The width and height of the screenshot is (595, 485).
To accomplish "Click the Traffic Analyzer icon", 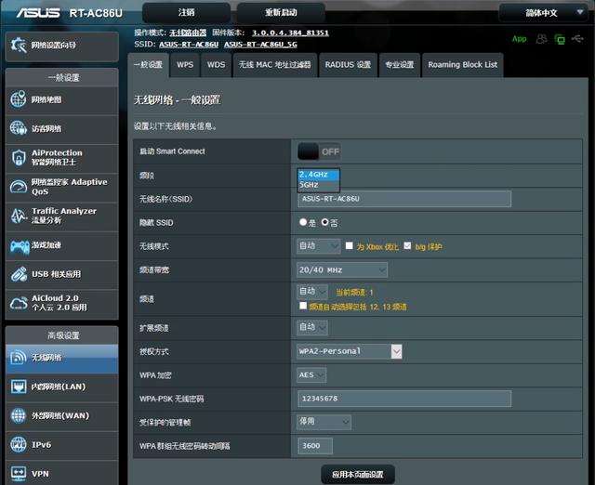I will 19,216.
